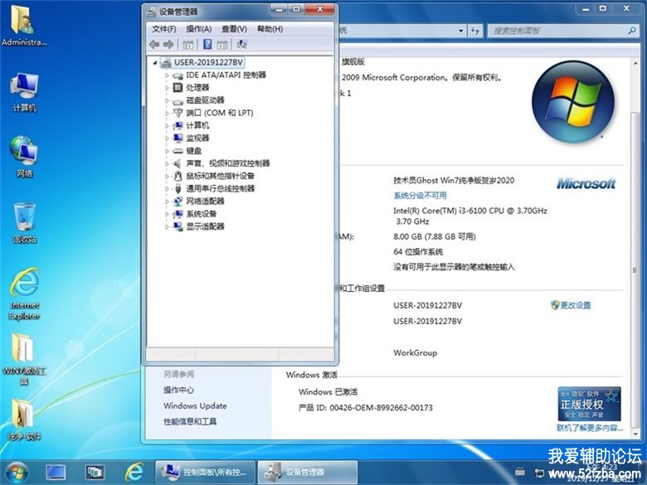Select the Administrator folder desktop icon
Viewport: 647px width, 485px height.
click(23, 25)
